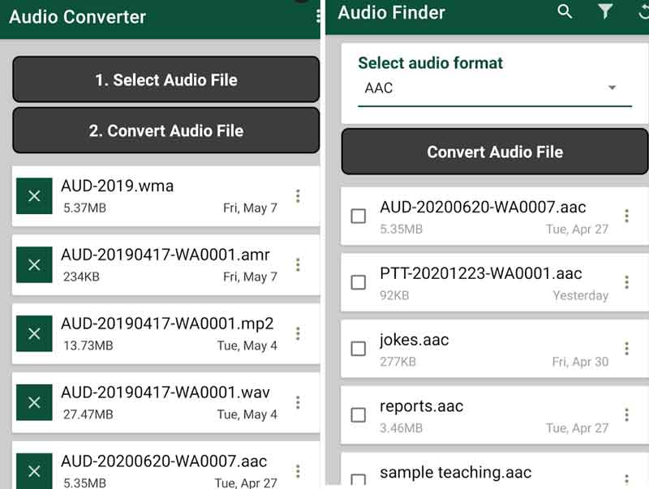Open search in Audio Finder
Screen dimensions: 649x489
(565, 11)
